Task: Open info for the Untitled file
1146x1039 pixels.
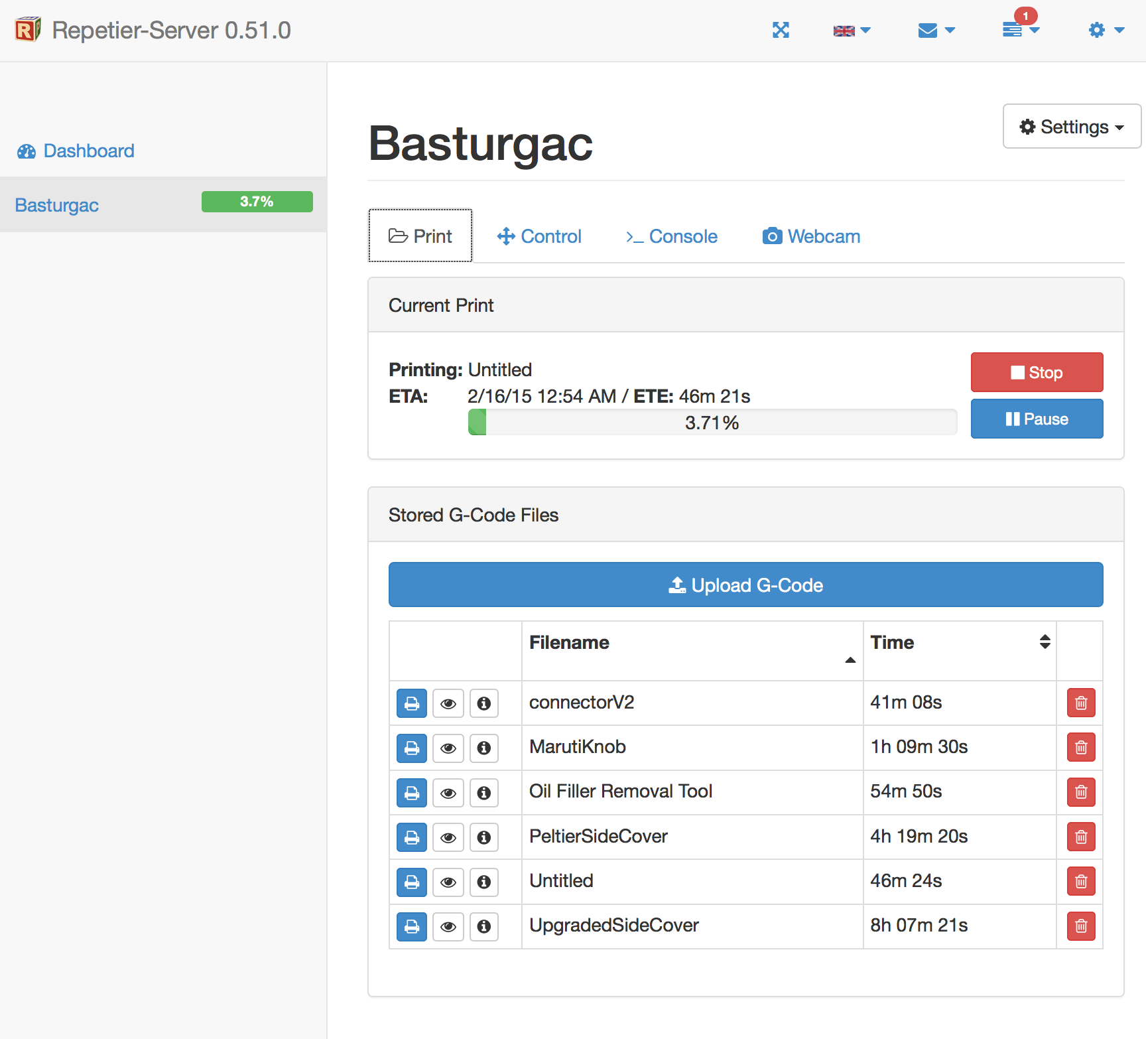Action: click(484, 882)
